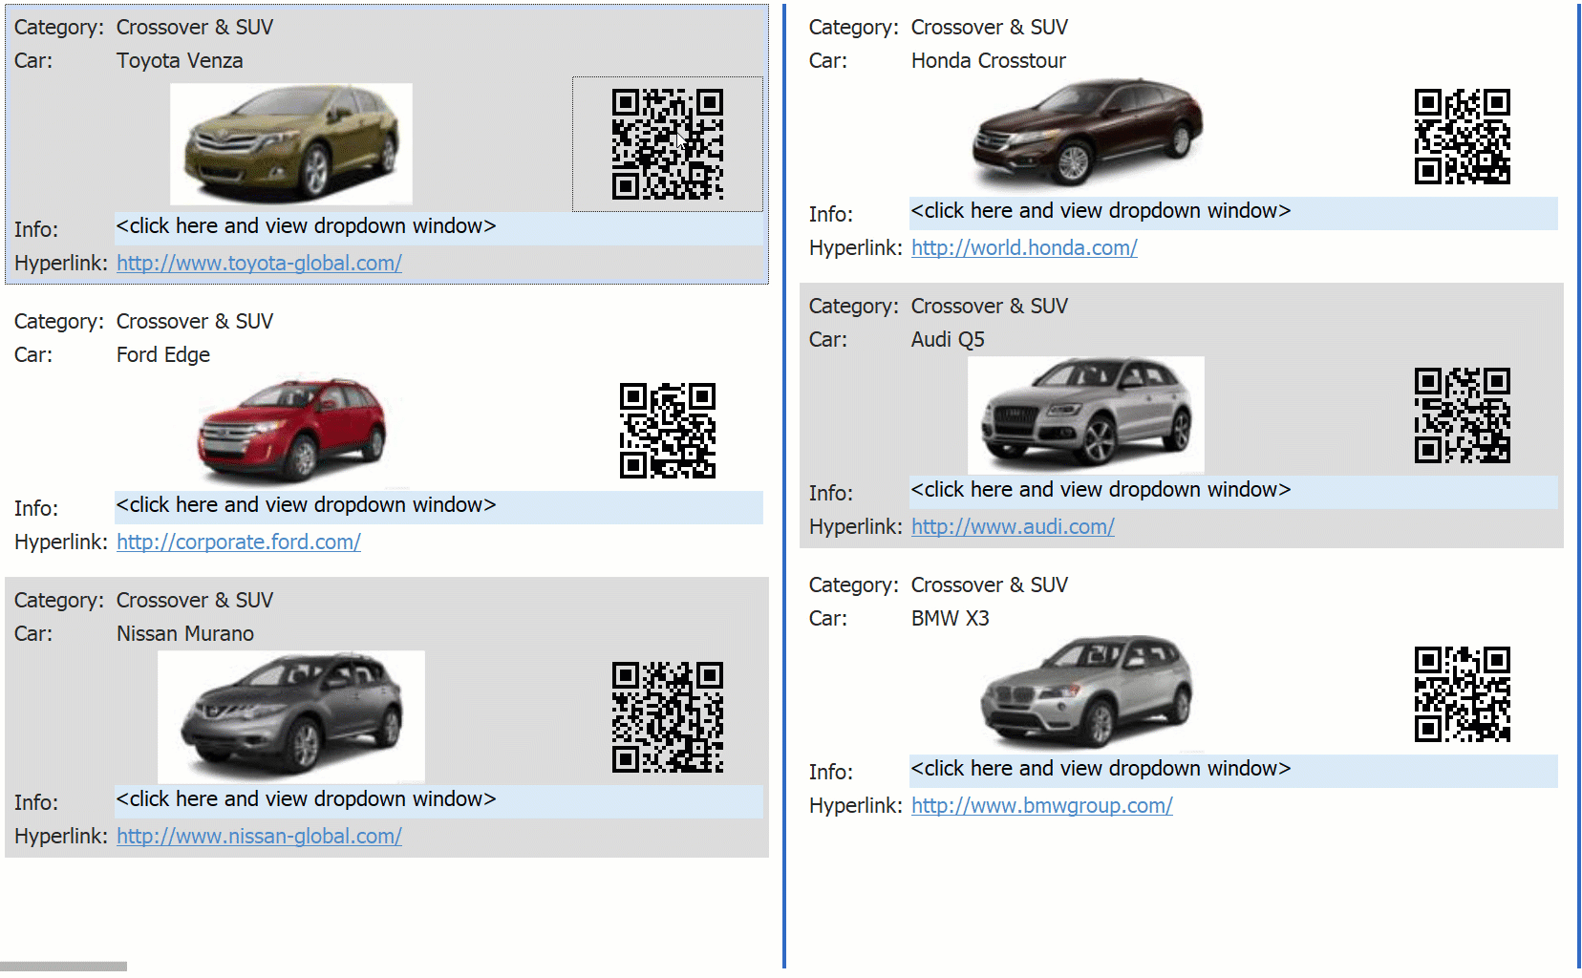Screen dimensions: 1582x978
Task: Follow the corporate.ford.com hyperlink
Action: tap(239, 542)
